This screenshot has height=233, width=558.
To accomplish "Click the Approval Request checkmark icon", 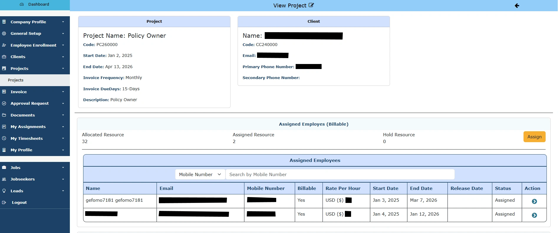I will pyautogui.click(x=4, y=104).
